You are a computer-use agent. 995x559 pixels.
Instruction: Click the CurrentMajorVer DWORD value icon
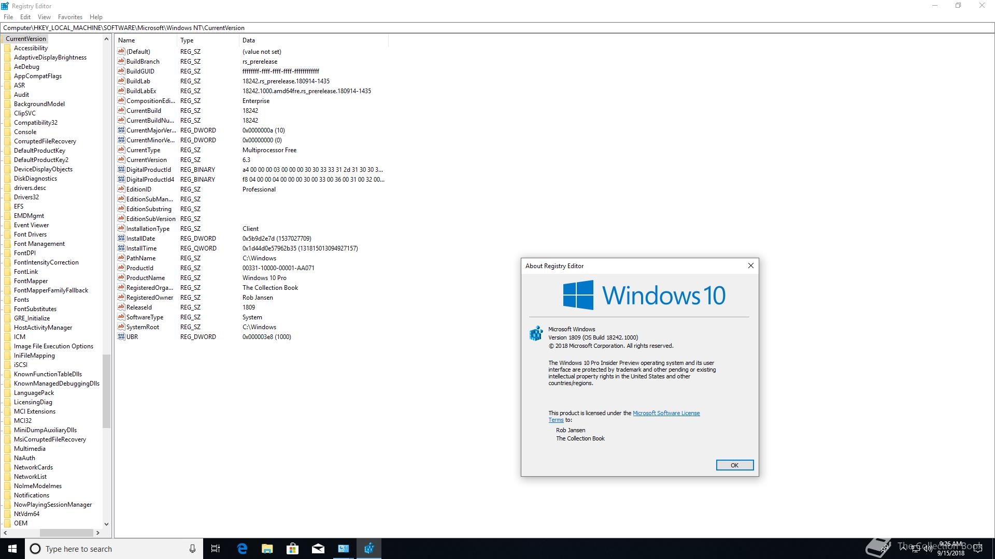121,130
